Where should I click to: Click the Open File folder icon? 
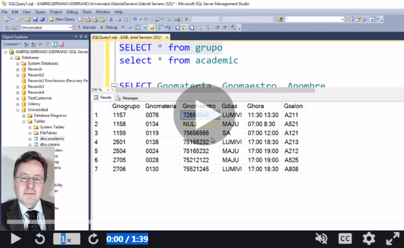coord(28,19)
